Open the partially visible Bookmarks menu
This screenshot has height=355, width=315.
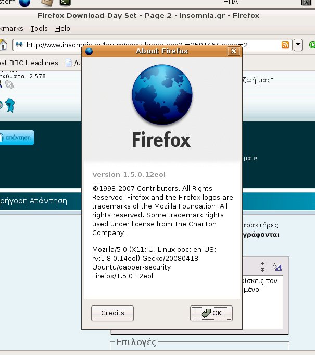pos(11,29)
